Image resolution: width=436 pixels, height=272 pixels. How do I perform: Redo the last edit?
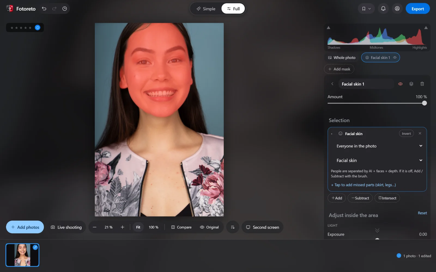[x=54, y=9]
